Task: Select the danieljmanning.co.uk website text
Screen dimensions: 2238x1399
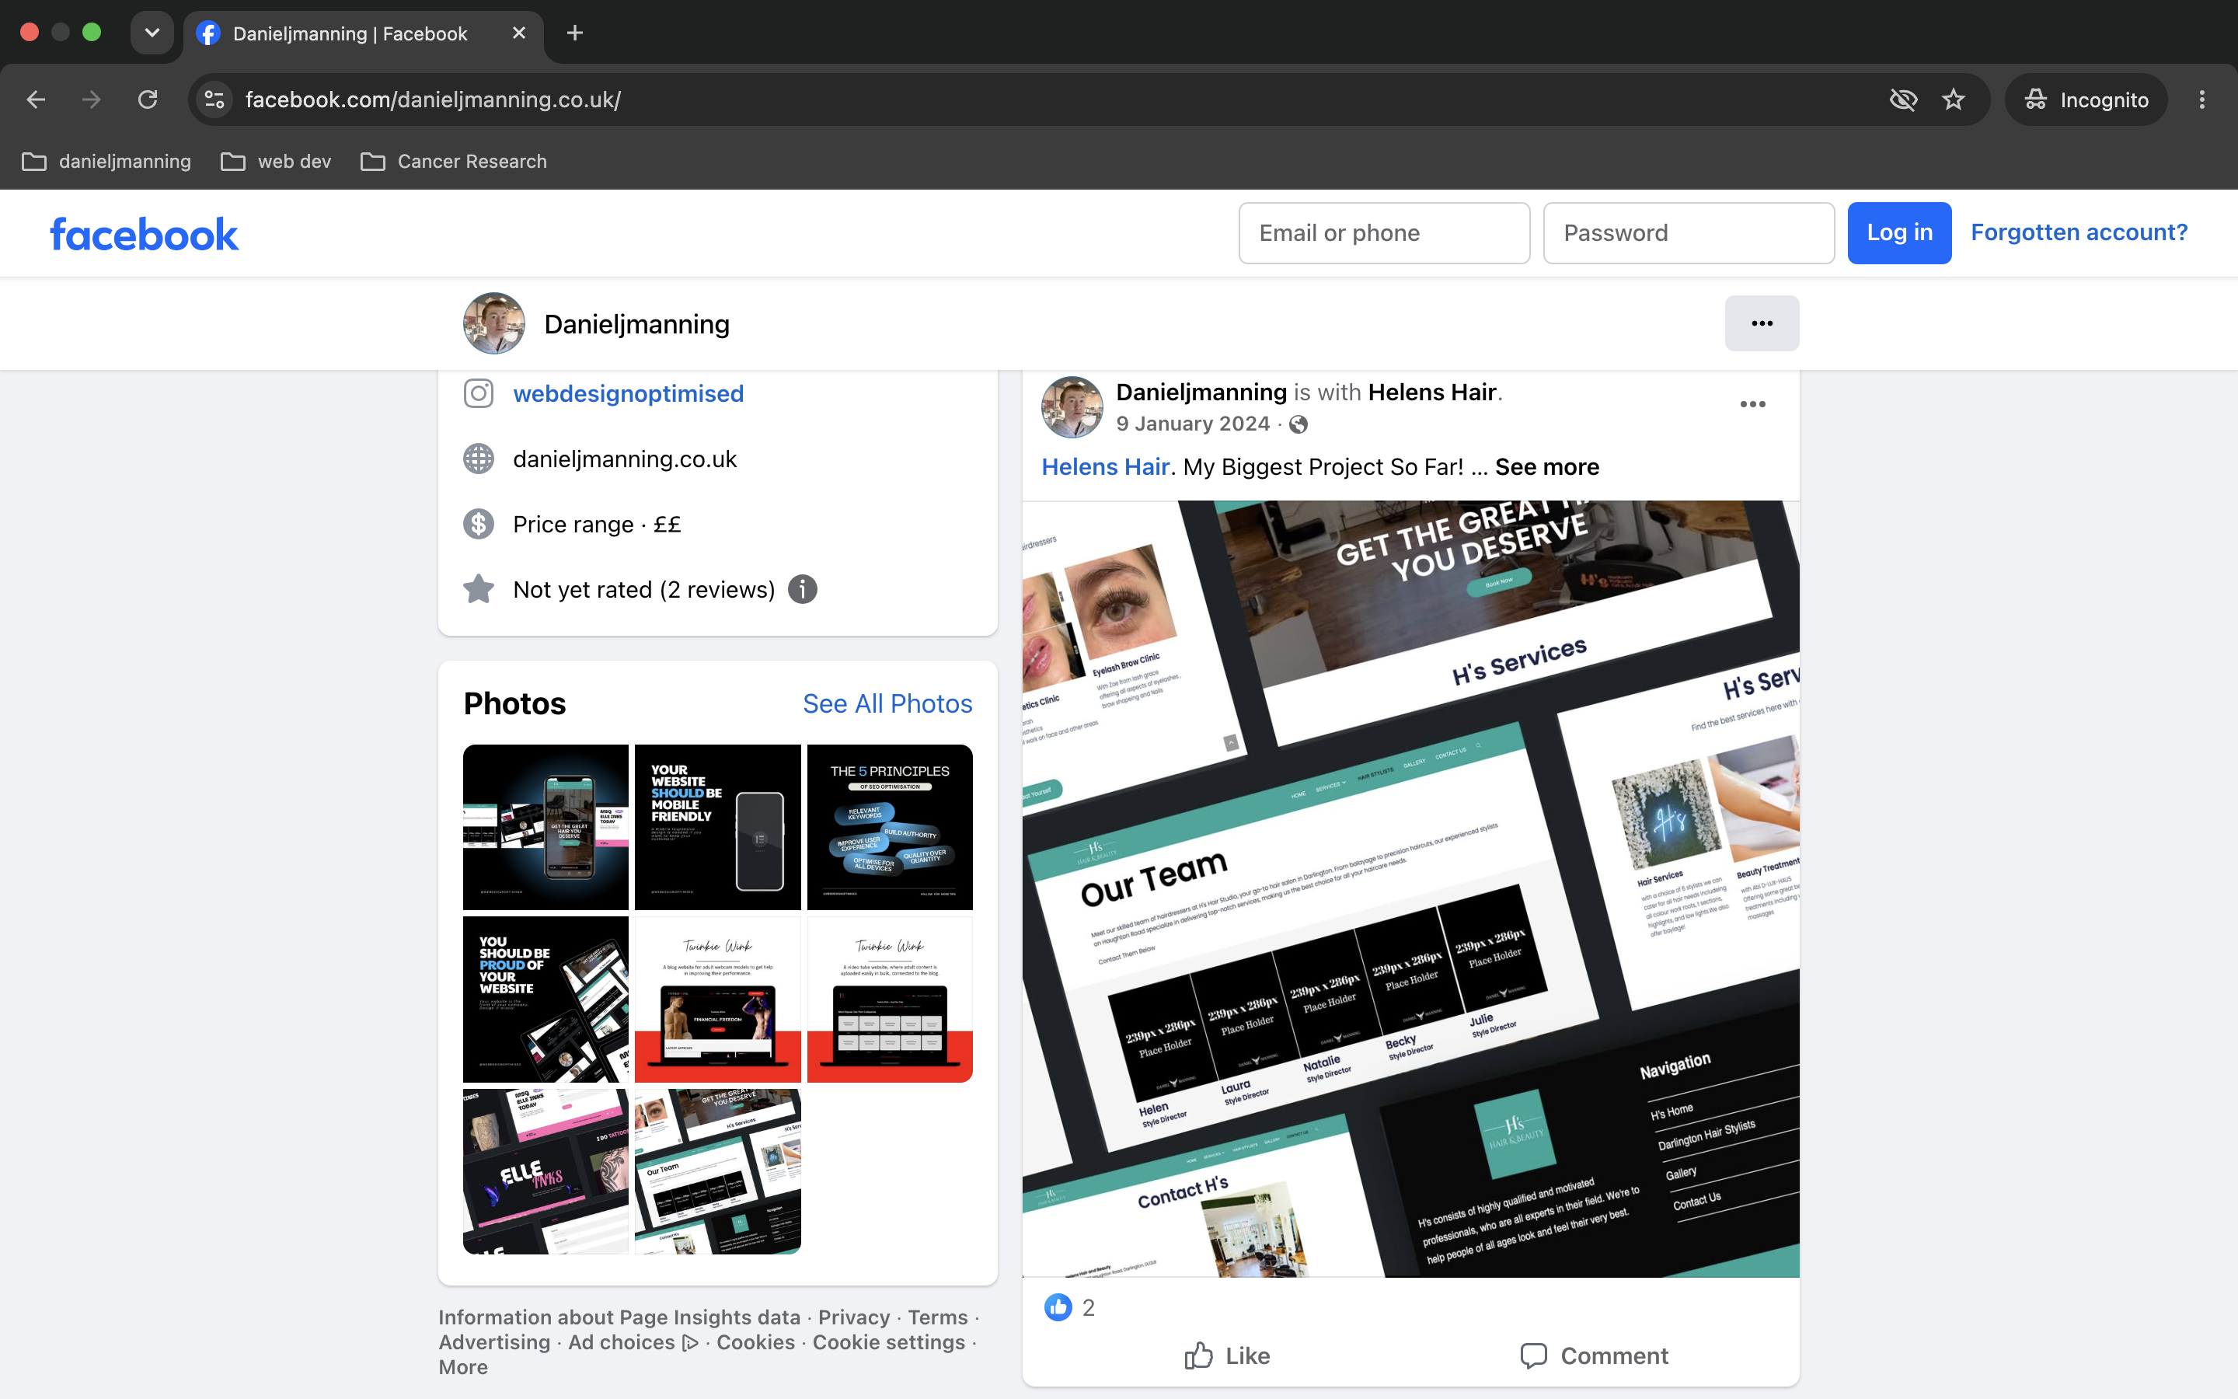Action: (624, 459)
